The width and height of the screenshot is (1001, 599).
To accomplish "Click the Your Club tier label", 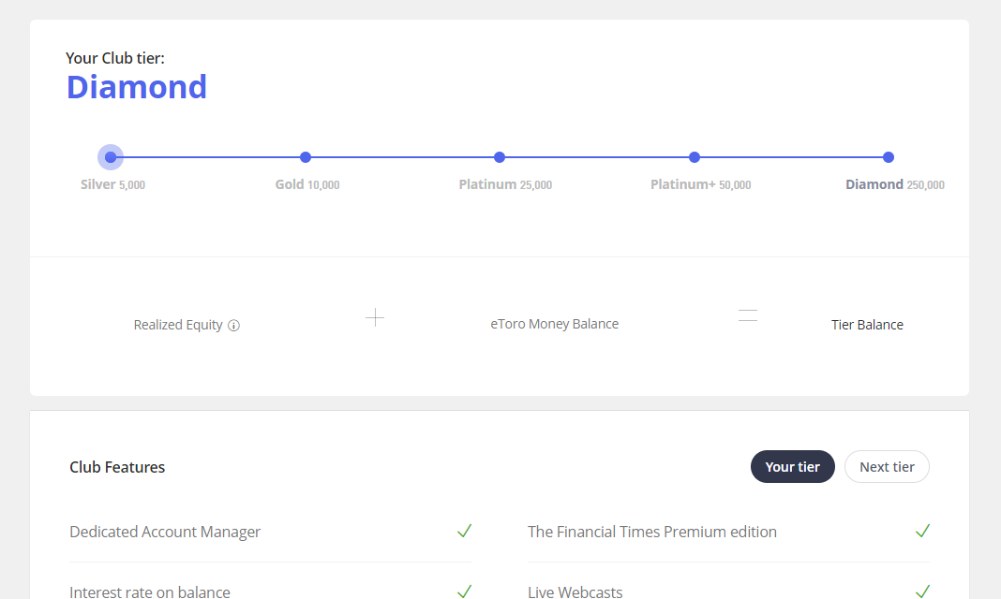I will tap(114, 57).
